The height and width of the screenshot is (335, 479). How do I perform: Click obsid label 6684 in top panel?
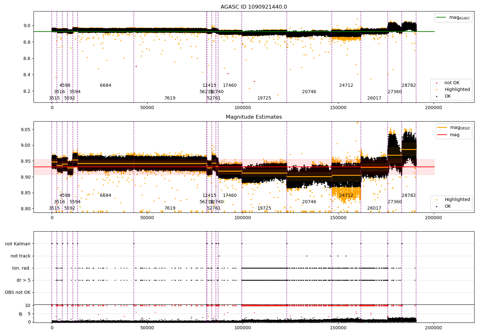106,86
